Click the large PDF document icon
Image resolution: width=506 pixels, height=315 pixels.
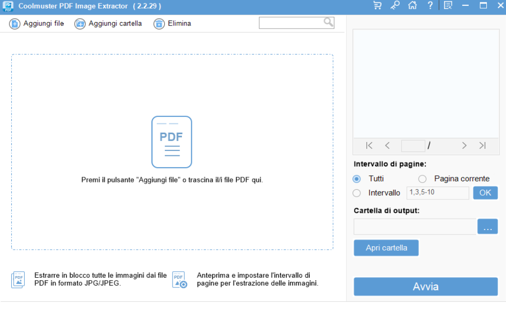[x=172, y=142]
